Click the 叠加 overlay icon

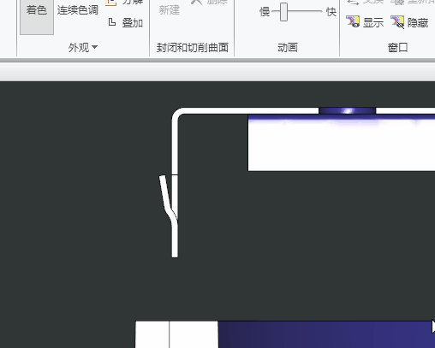pyautogui.click(x=112, y=22)
